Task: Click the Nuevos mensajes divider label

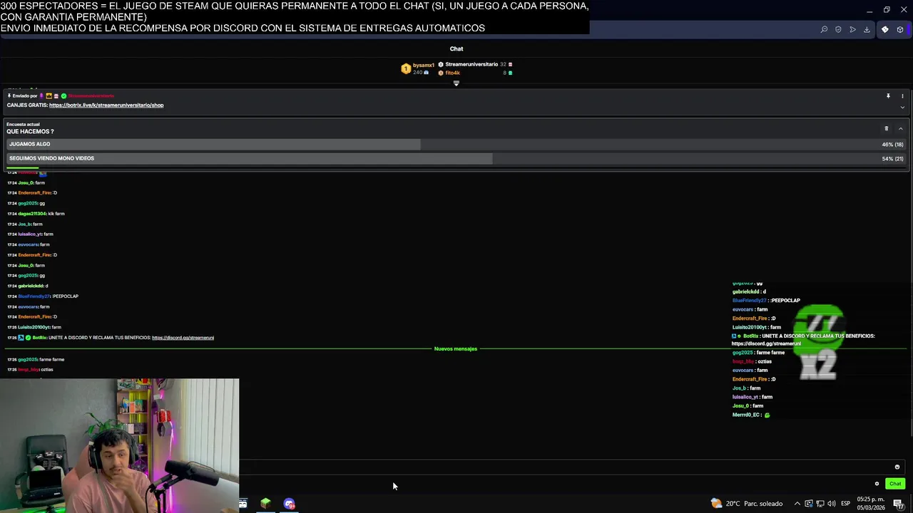Action: [x=456, y=349]
